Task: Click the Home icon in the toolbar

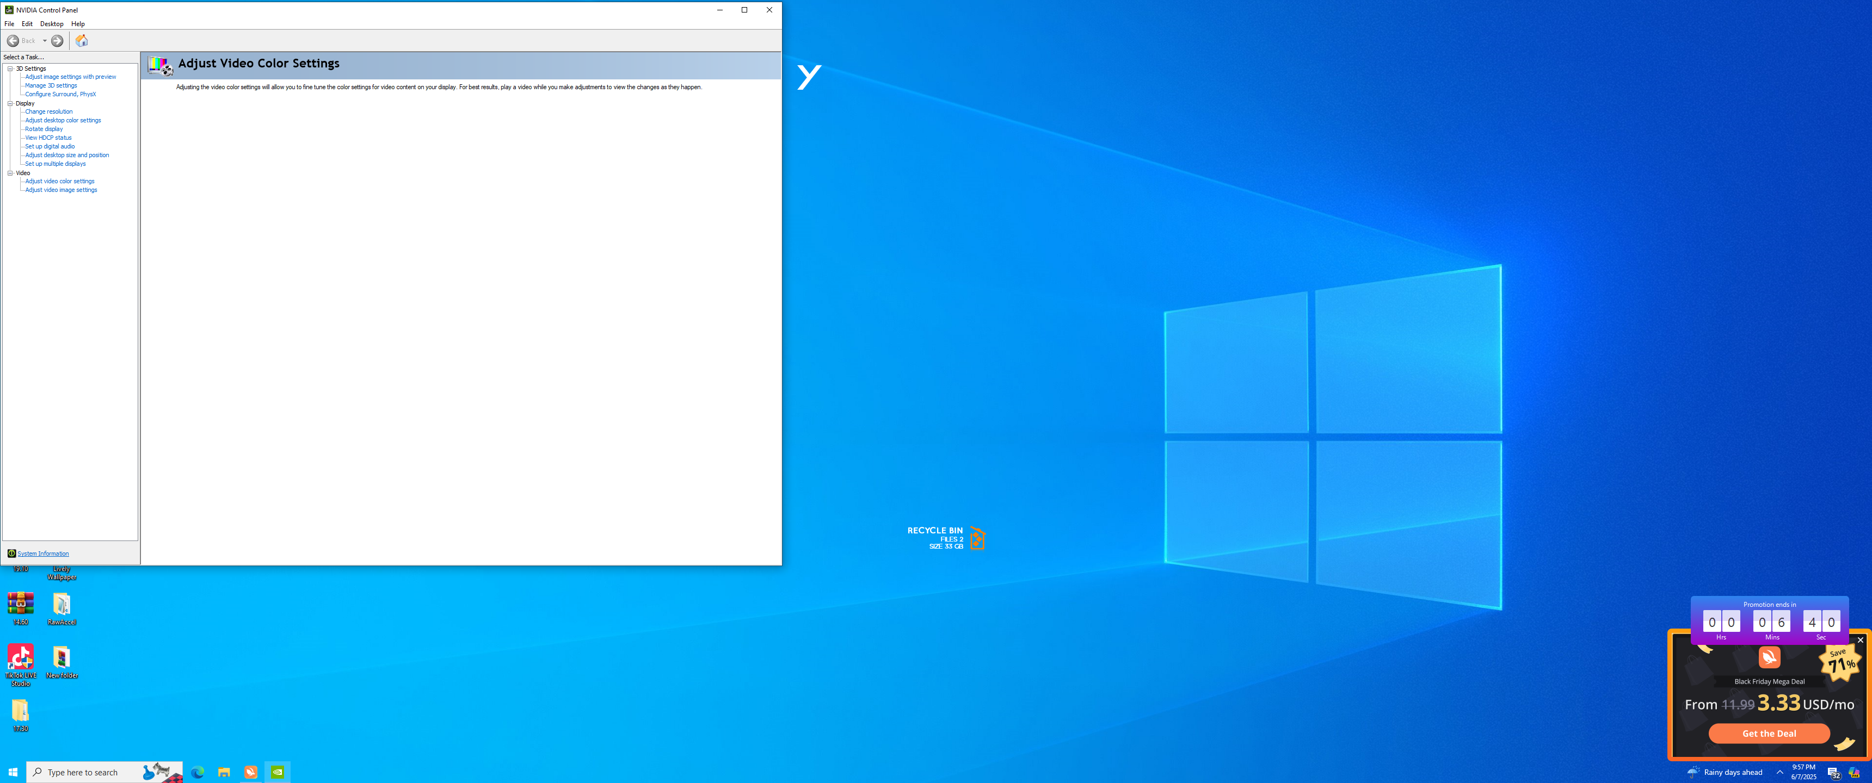Action: (82, 41)
